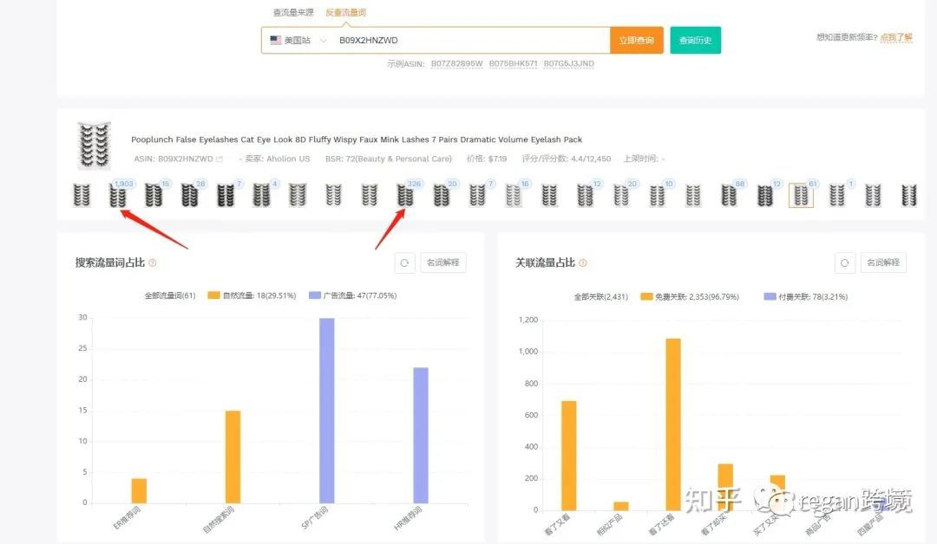Image resolution: width=937 pixels, height=544 pixels.
Task: Click seller name Aholion US
Action: pos(288,159)
